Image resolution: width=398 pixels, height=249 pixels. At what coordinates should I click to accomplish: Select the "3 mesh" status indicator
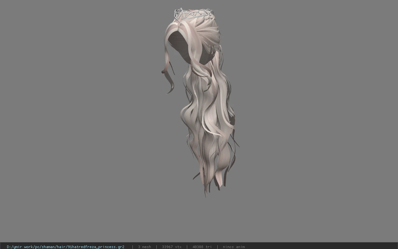click(x=145, y=247)
